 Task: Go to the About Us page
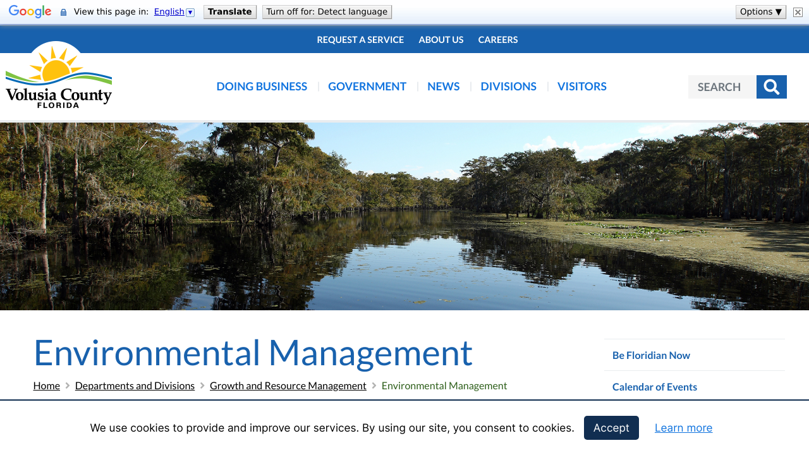[441, 40]
